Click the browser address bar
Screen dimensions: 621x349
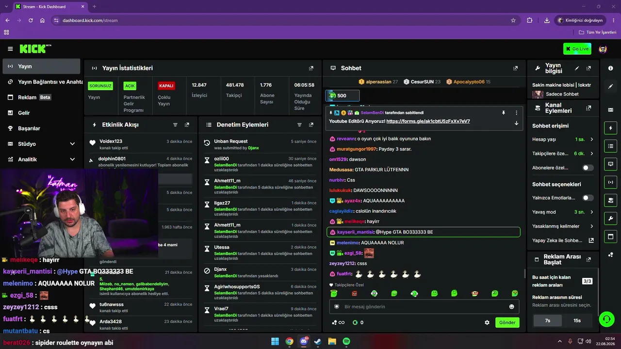284,20
